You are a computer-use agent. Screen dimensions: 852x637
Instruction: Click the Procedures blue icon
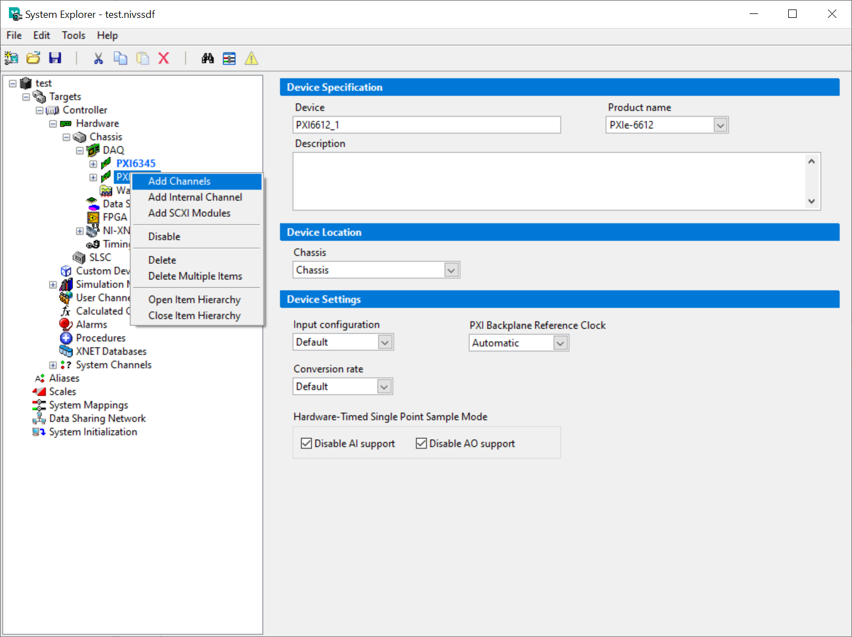click(x=66, y=338)
